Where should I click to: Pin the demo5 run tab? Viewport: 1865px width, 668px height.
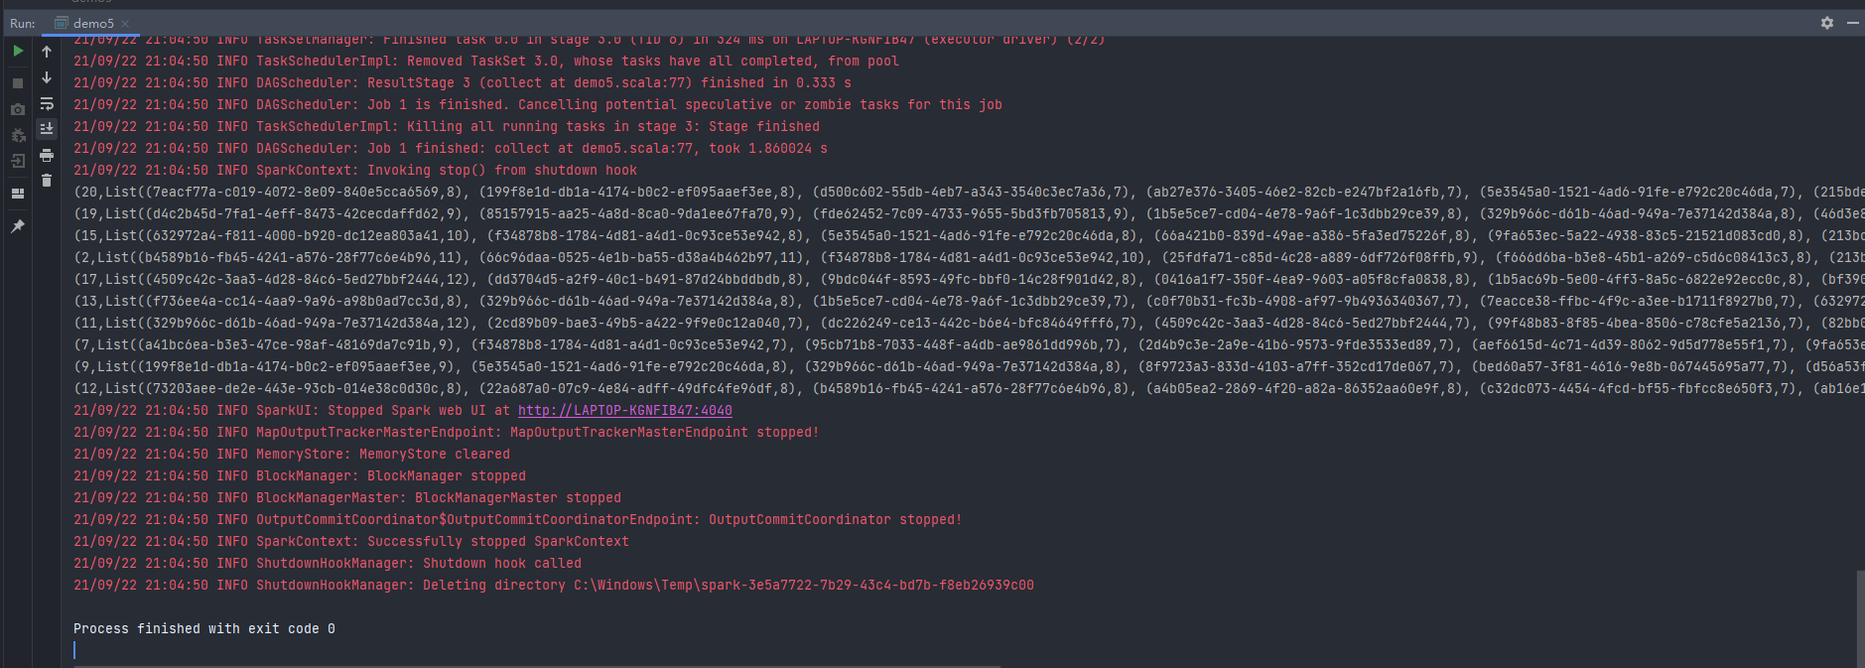point(18,226)
